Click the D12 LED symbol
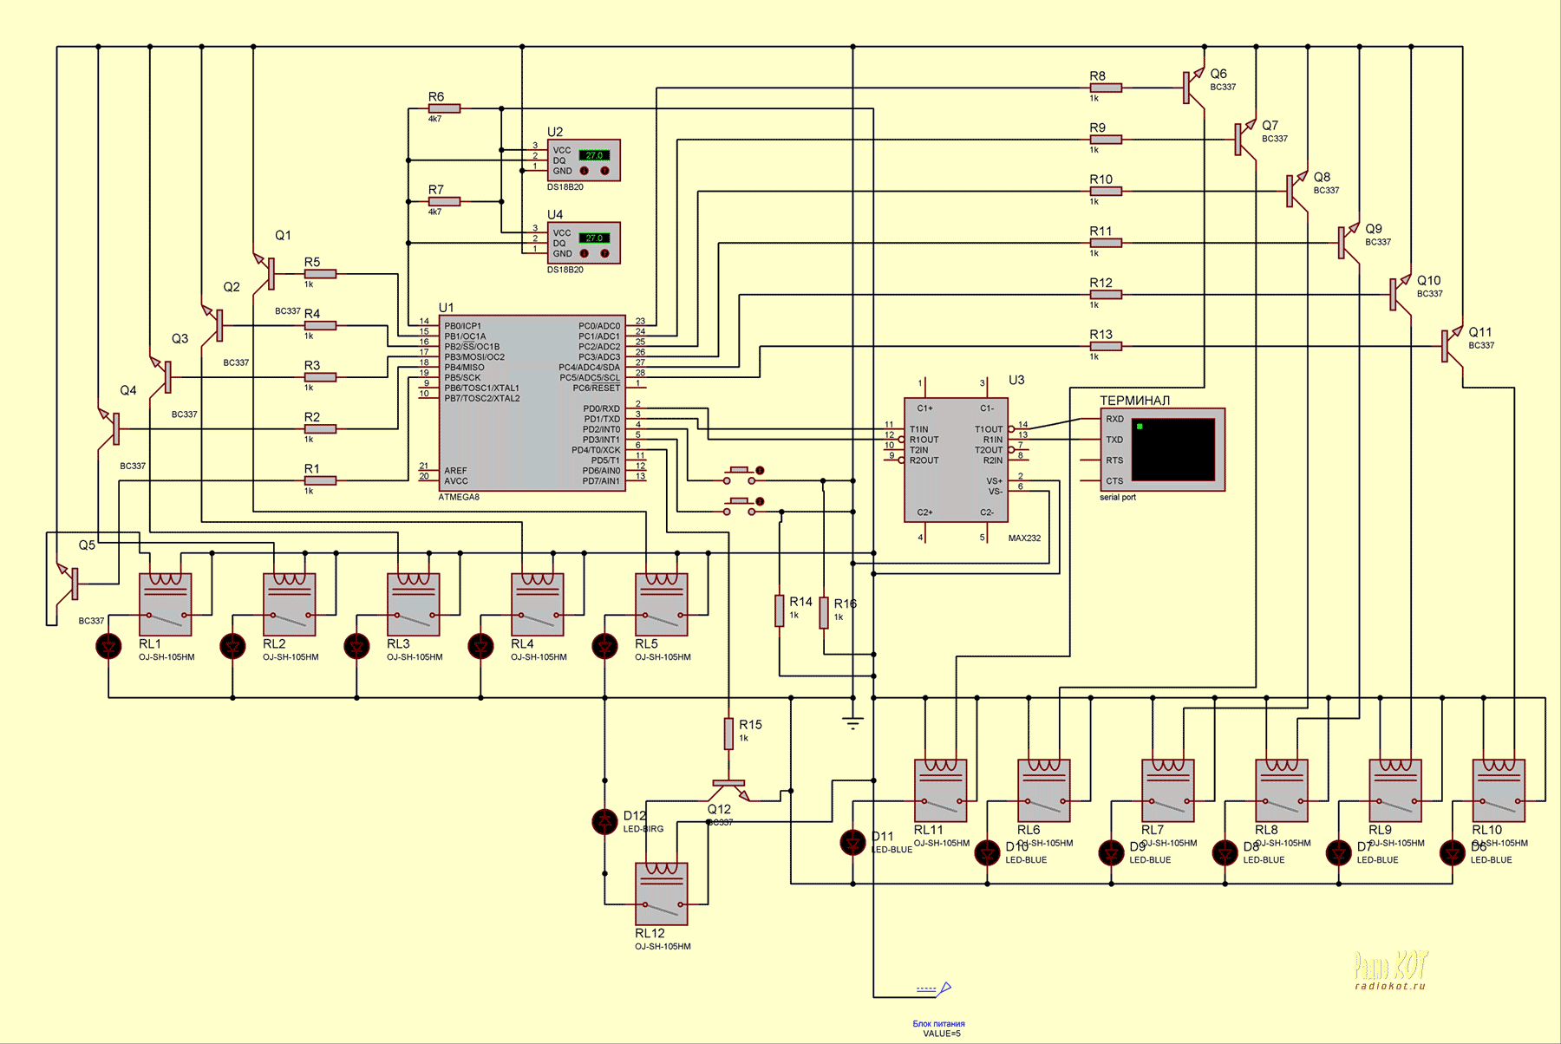The image size is (1561, 1044). pos(604,820)
